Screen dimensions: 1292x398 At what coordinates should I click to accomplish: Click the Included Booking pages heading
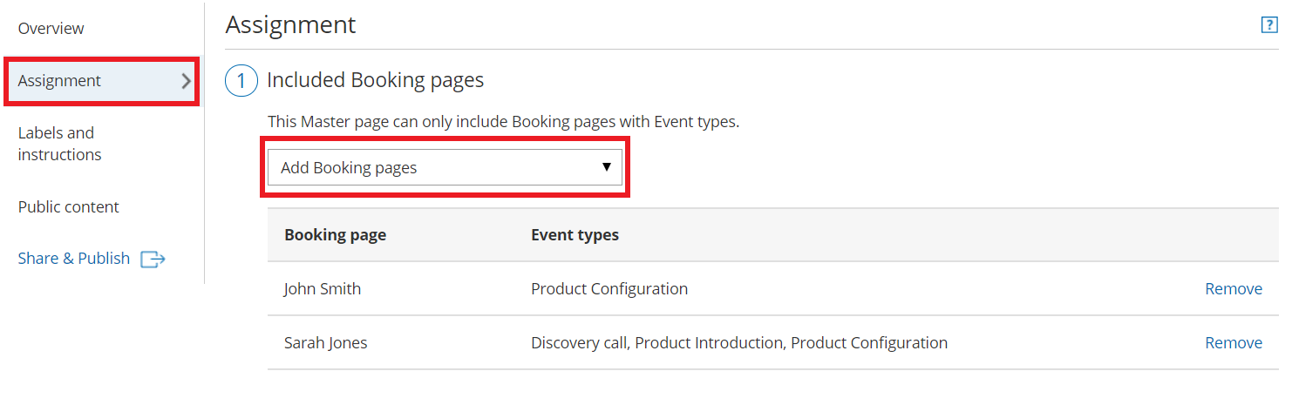tap(375, 81)
